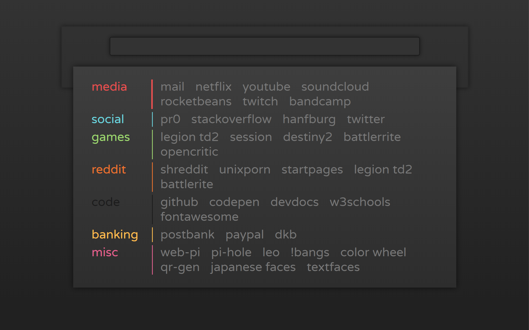The height and width of the screenshot is (330, 529).
Task: Open the fontawesome link
Action: [x=199, y=216]
